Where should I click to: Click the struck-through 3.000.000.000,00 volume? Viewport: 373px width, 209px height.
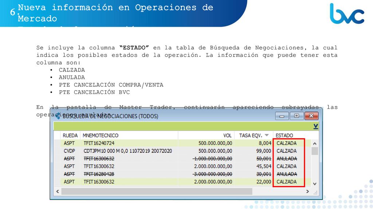tap(212, 174)
